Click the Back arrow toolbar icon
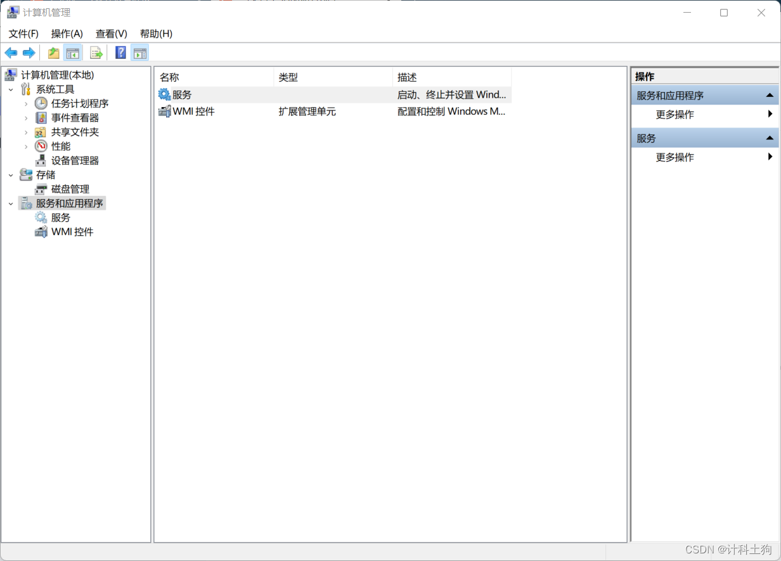The image size is (781, 561). [x=11, y=53]
